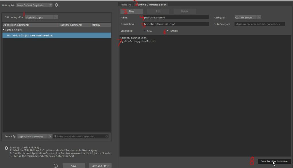293x168 pixels.
Task: Click inside the Python script editor area
Action: point(200,86)
